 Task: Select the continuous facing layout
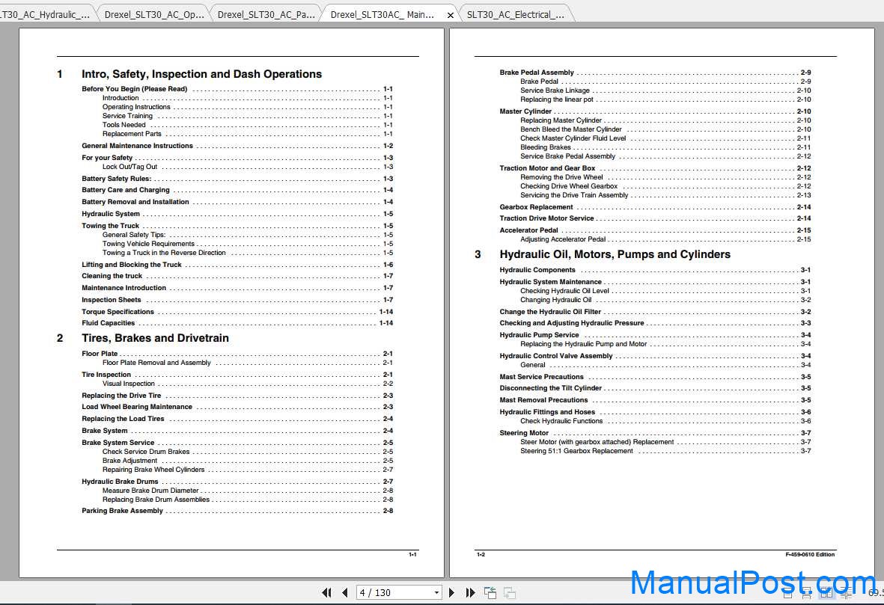pyautogui.click(x=846, y=593)
